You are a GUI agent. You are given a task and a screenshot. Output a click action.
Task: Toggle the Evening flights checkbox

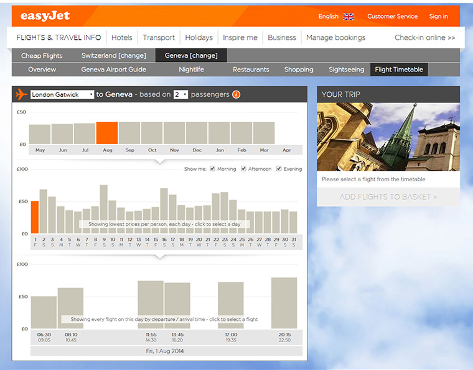pyautogui.click(x=279, y=169)
